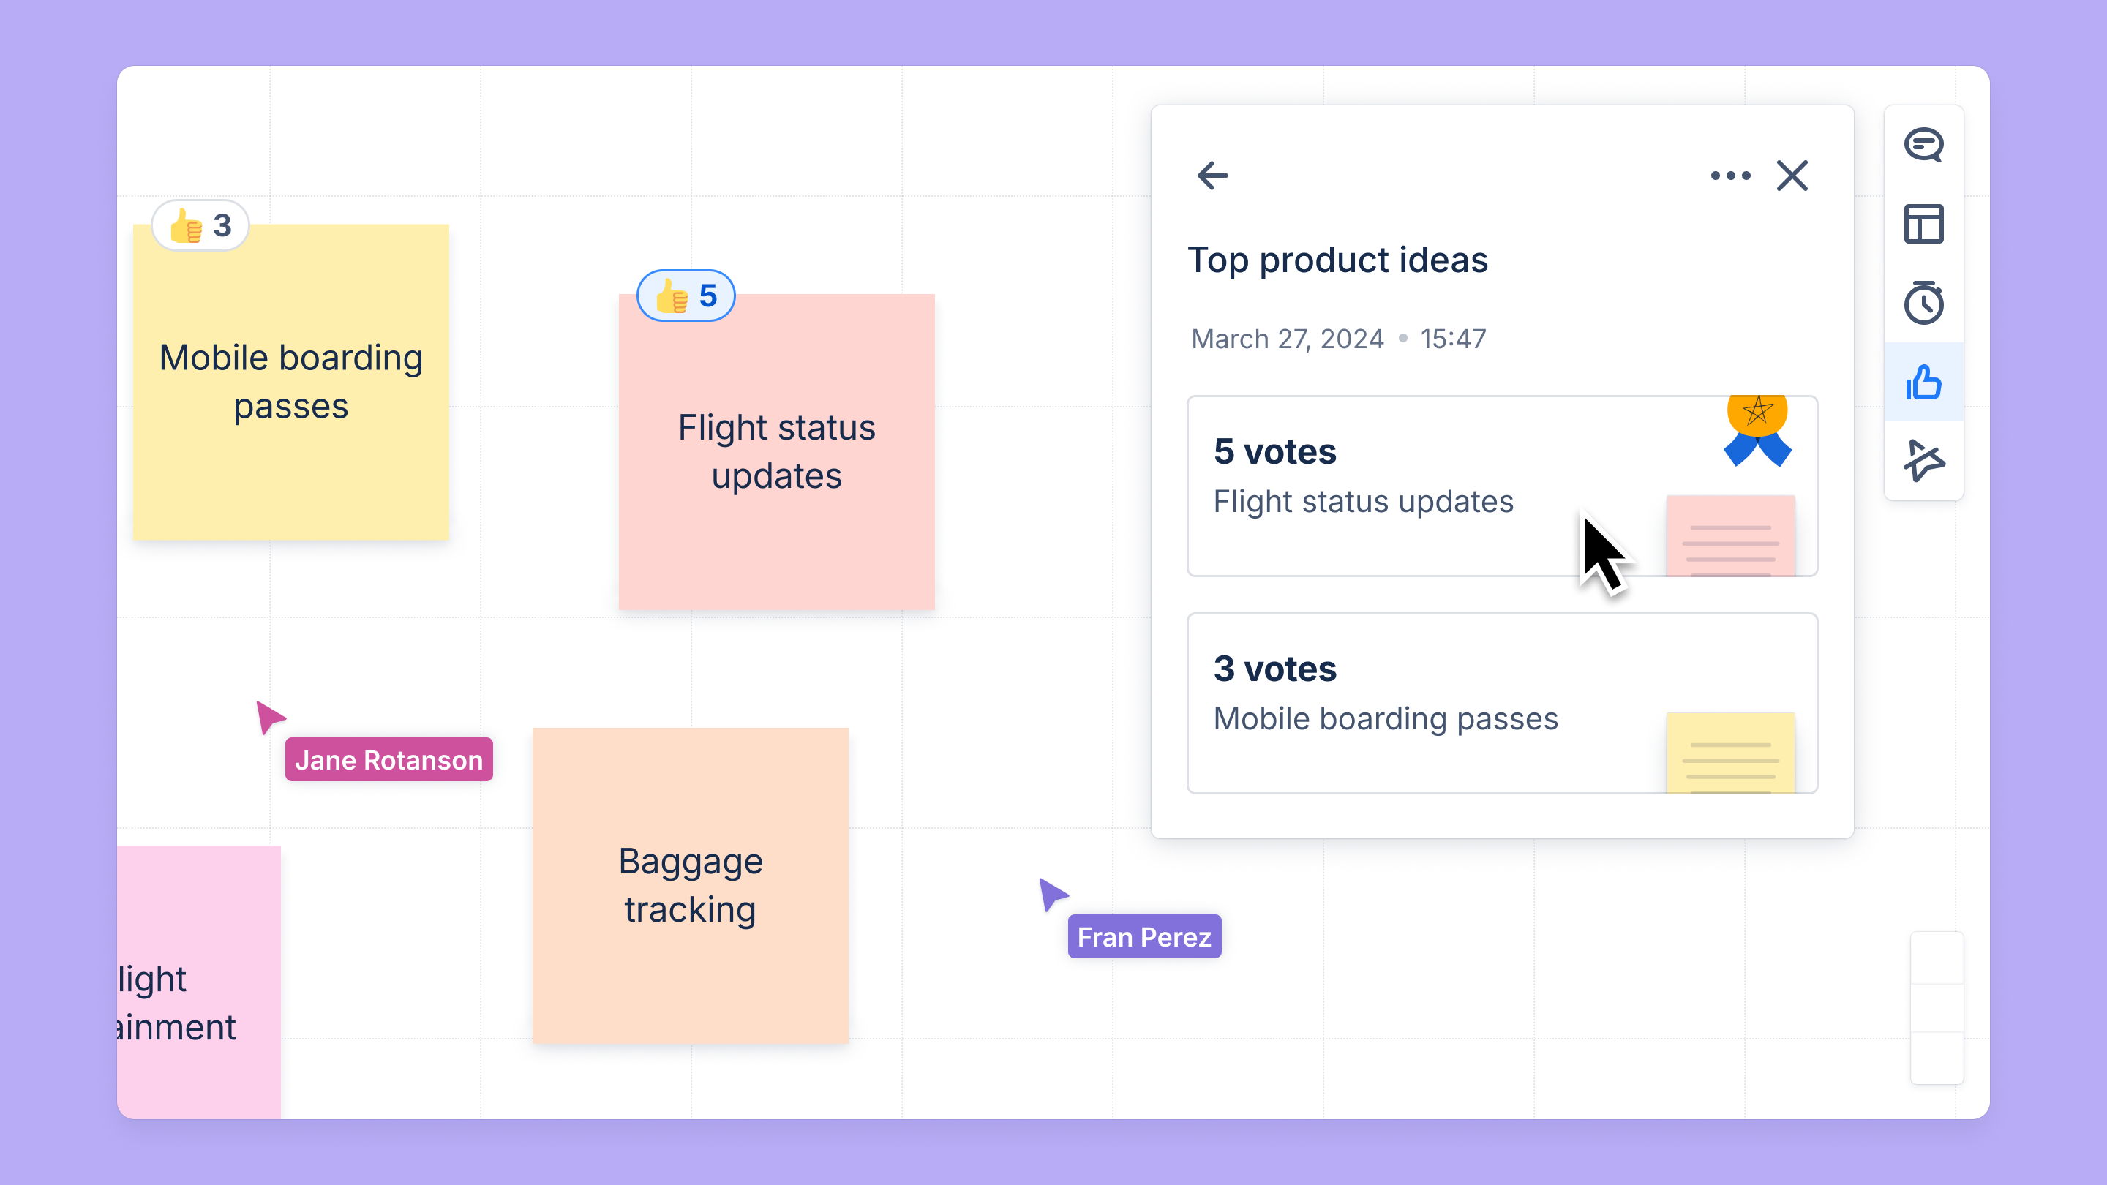Toggle the 3 thumbs-up vote badge
Viewport: 2107px width, 1185px height.
[x=200, y=225]
